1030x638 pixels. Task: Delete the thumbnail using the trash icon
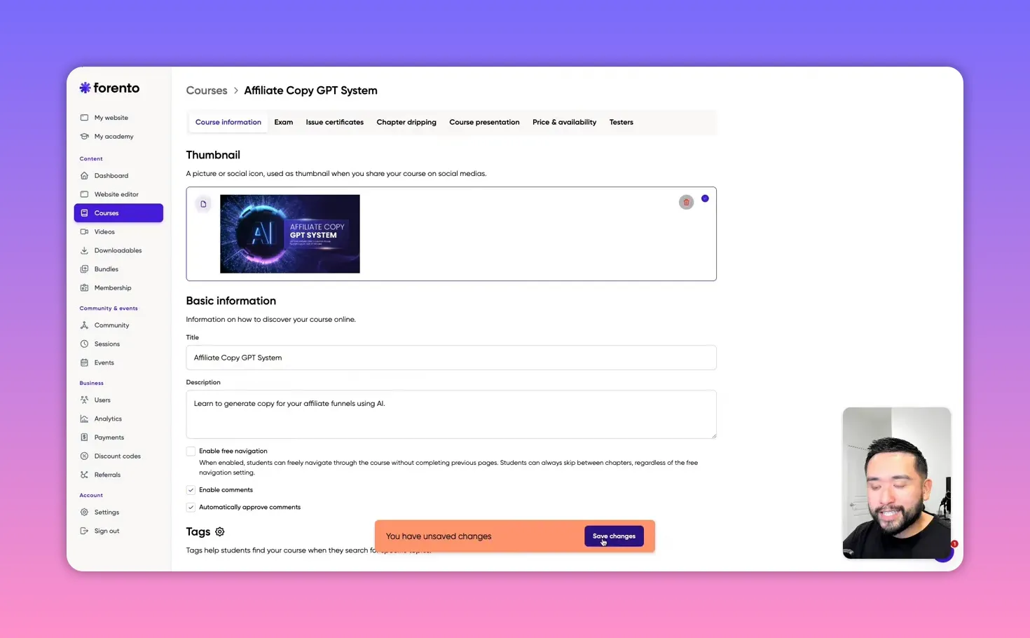(686, 202)
